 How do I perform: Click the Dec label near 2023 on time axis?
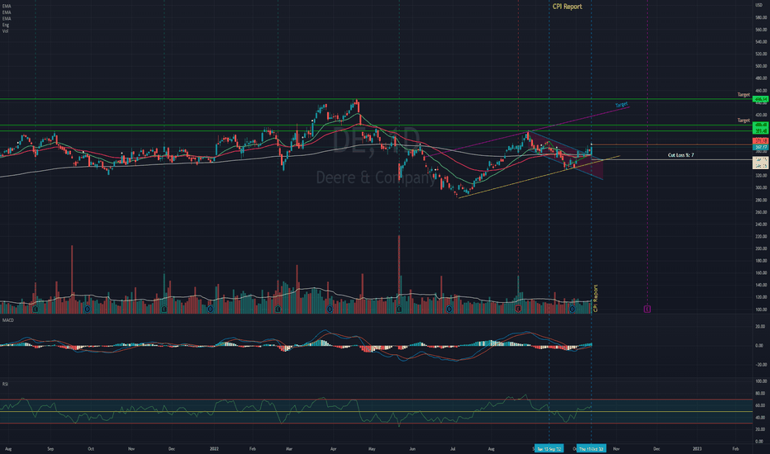[x=657, y=448]
